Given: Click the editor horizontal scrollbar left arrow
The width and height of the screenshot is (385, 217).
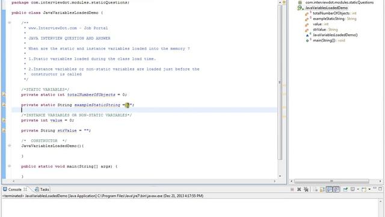Looking at the screenshot, I should click(x=13, y=181).
